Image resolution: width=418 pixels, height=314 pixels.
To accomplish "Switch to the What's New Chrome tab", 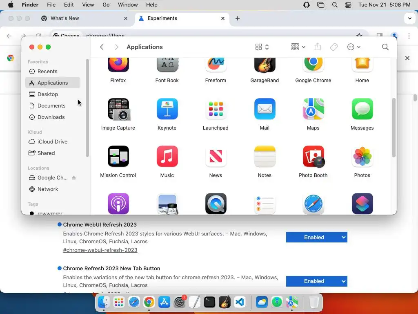I will [84, 18].
